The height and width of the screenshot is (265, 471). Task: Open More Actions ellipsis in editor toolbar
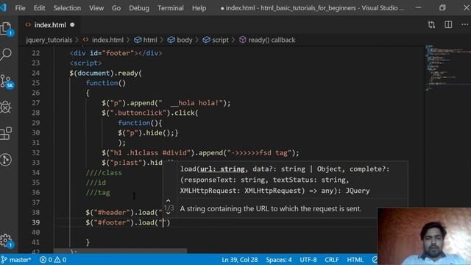pos(464,24)
